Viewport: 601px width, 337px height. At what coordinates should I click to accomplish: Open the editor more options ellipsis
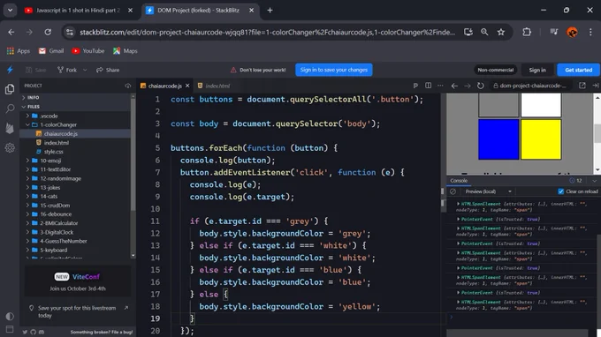(x=440, y=86)
